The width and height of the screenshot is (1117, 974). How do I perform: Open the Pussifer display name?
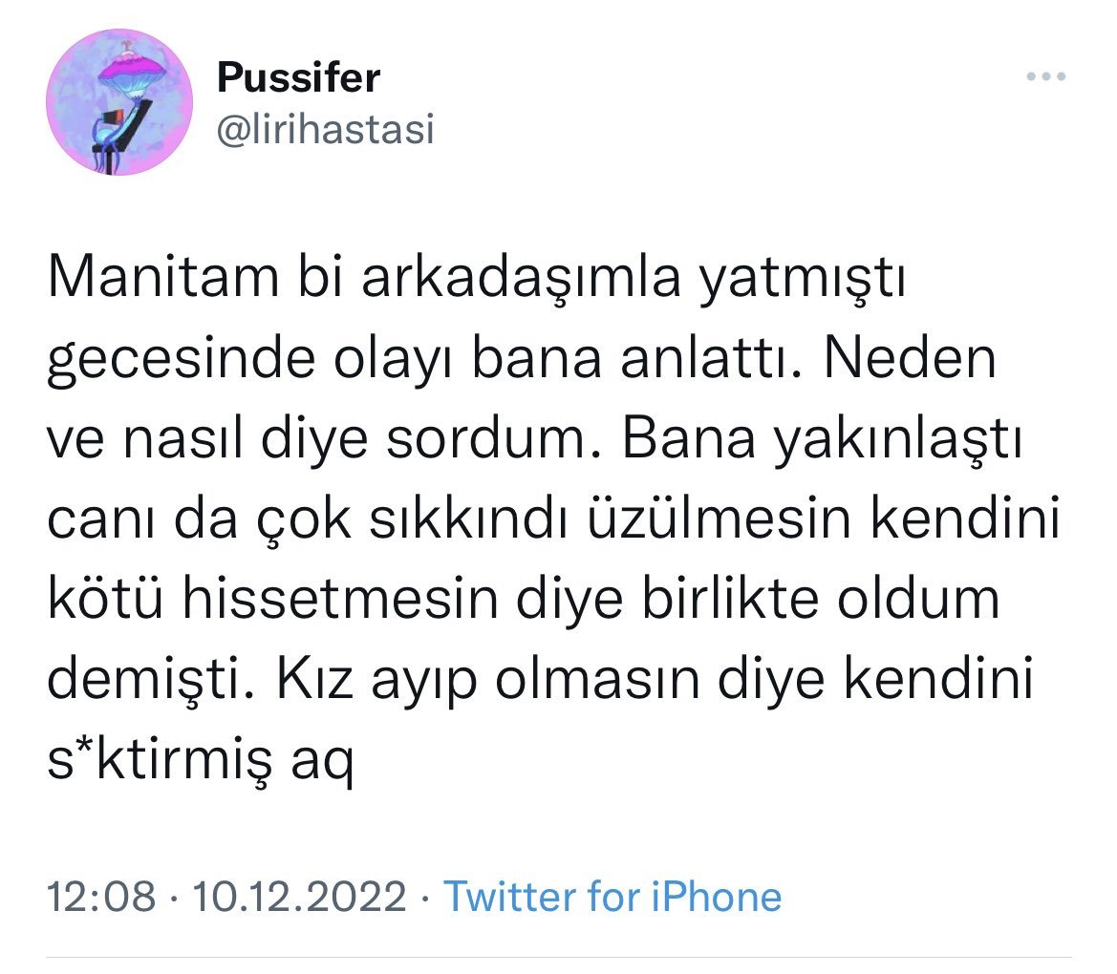[x=298, y=77]
